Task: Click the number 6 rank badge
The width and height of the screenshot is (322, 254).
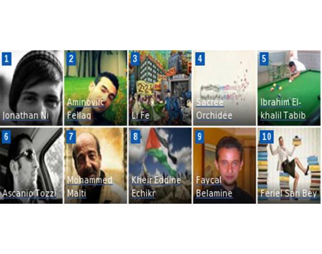Action: tap(7, 136)
